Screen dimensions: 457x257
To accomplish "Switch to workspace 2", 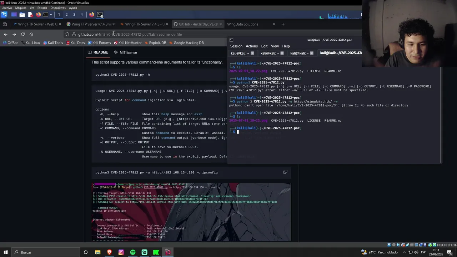I will (66, 15).
